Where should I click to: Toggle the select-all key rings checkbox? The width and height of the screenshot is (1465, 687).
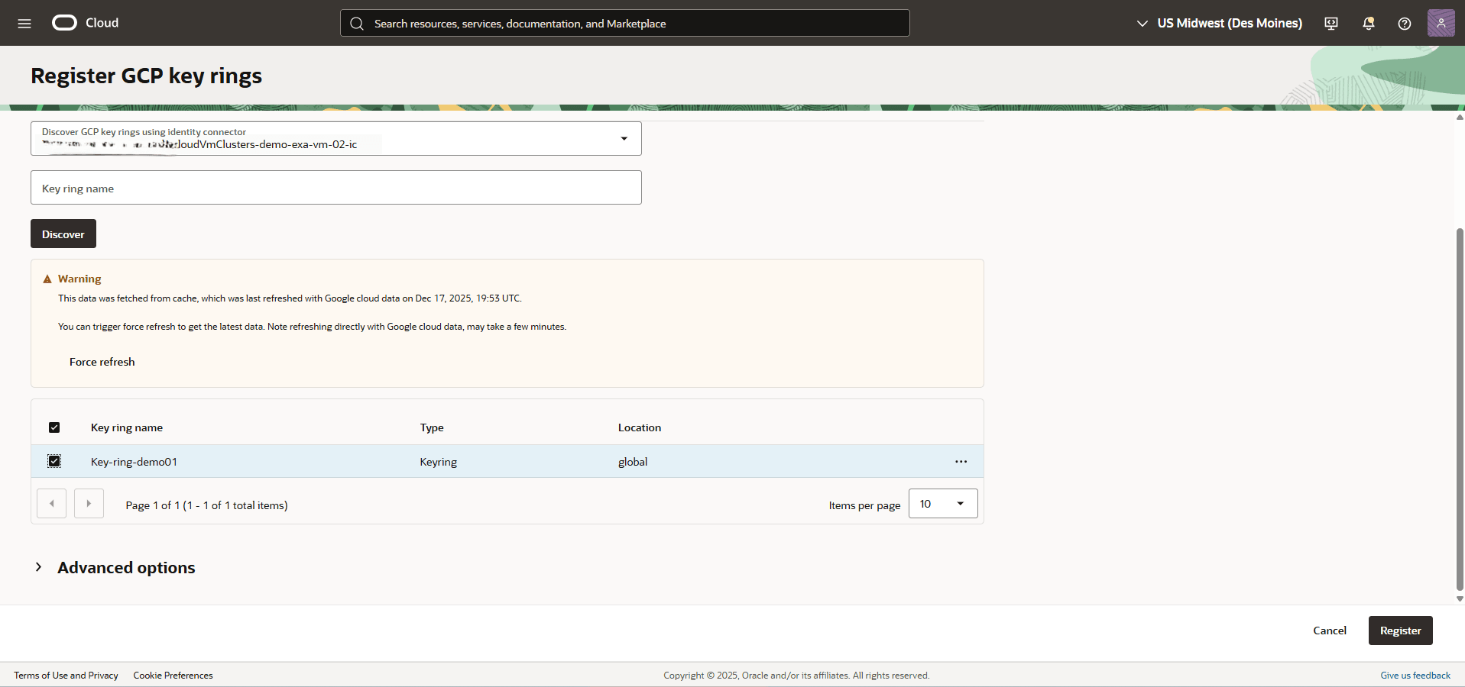[x=54, y=427]
